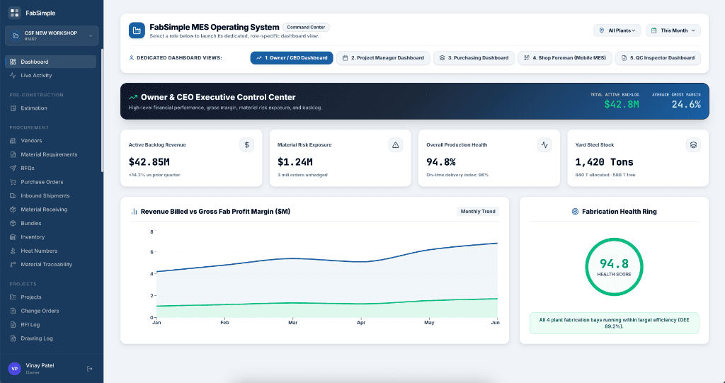The image size is (725, 383).
Task: Click the VP user avatar
Action: point(14,369)
